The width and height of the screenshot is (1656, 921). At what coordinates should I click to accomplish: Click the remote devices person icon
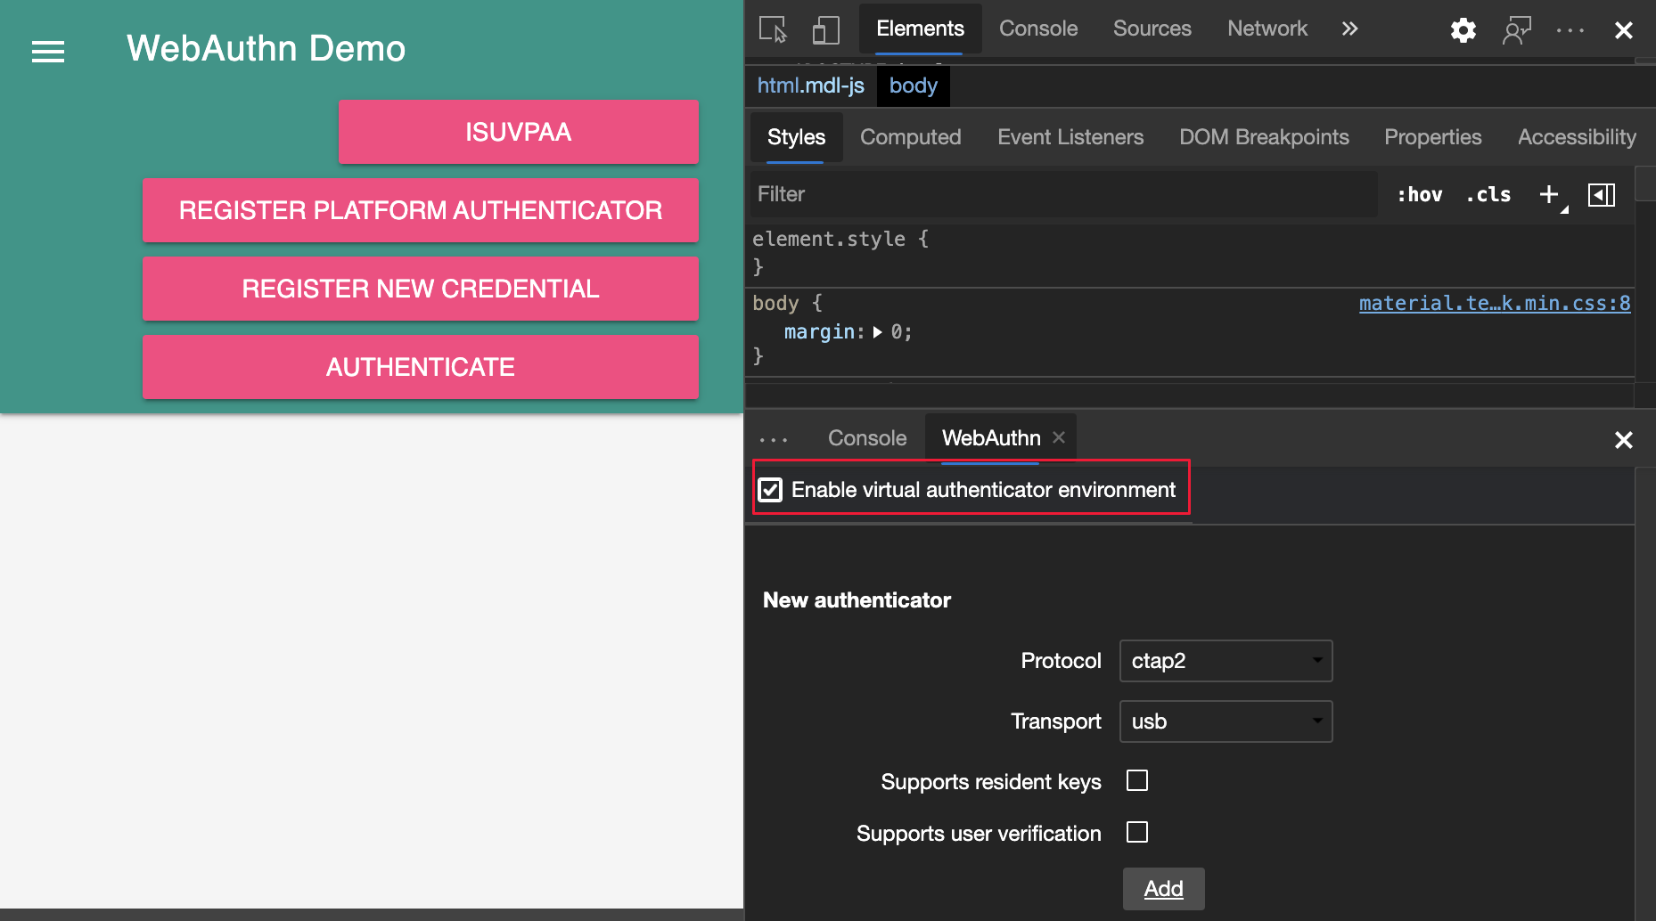(1517, 29)
